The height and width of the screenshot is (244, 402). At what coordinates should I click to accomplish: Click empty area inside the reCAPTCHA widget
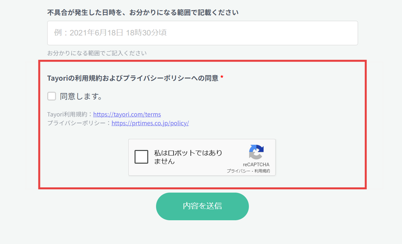tap(202, 171)
